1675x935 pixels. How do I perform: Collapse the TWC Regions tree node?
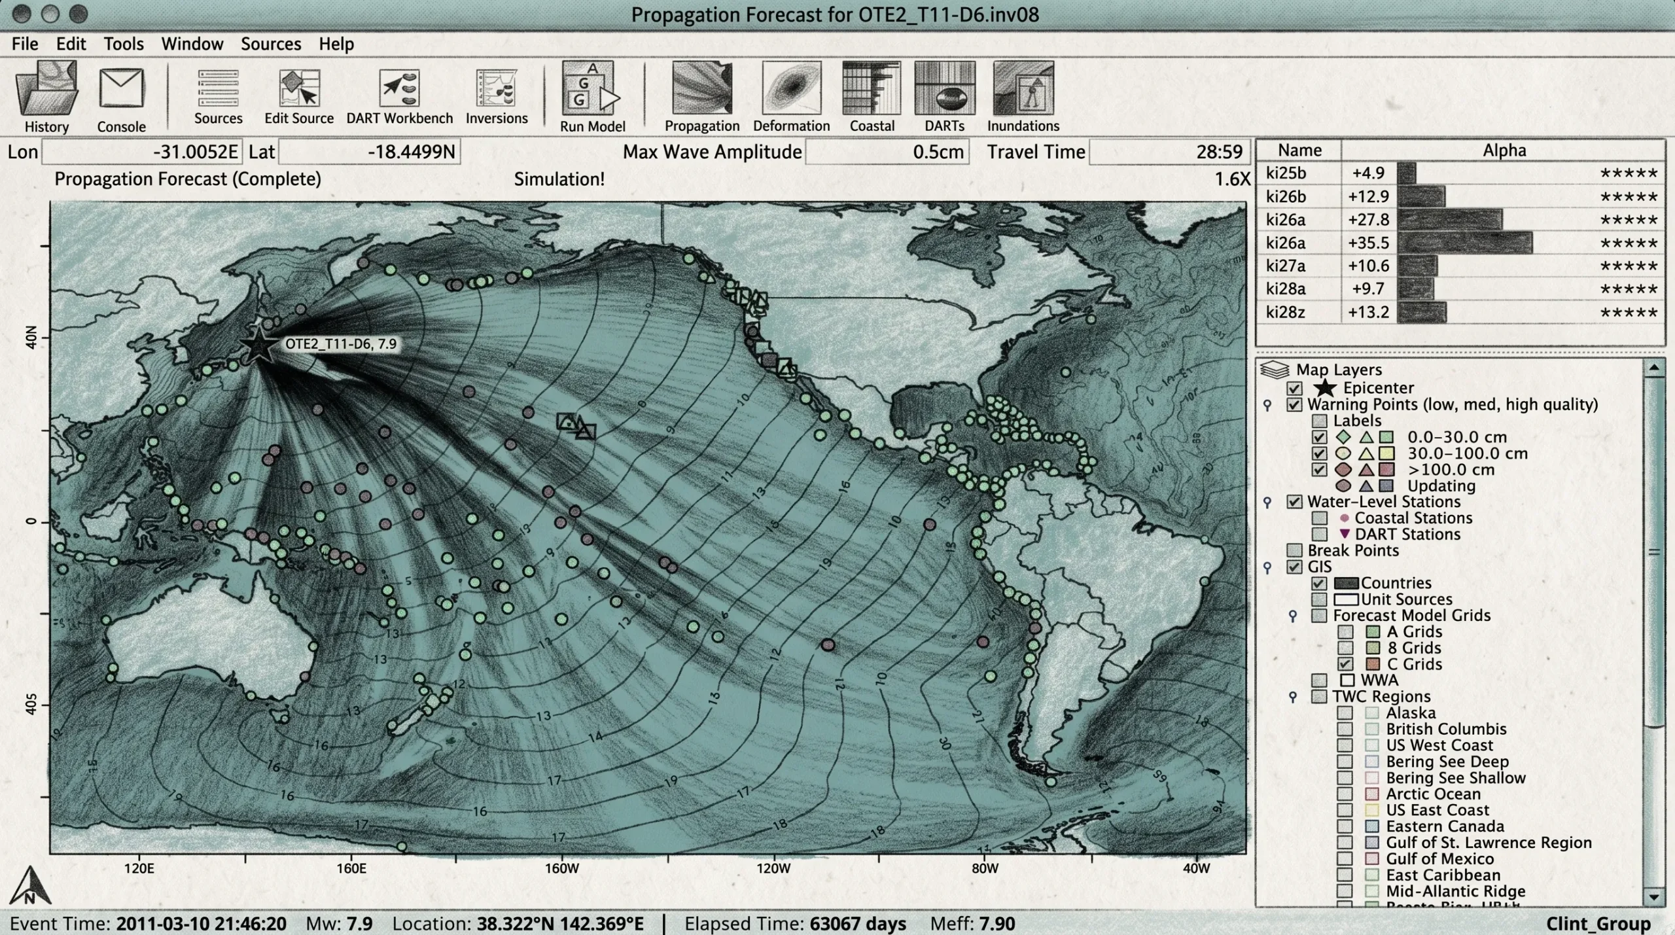[1293, 697]
